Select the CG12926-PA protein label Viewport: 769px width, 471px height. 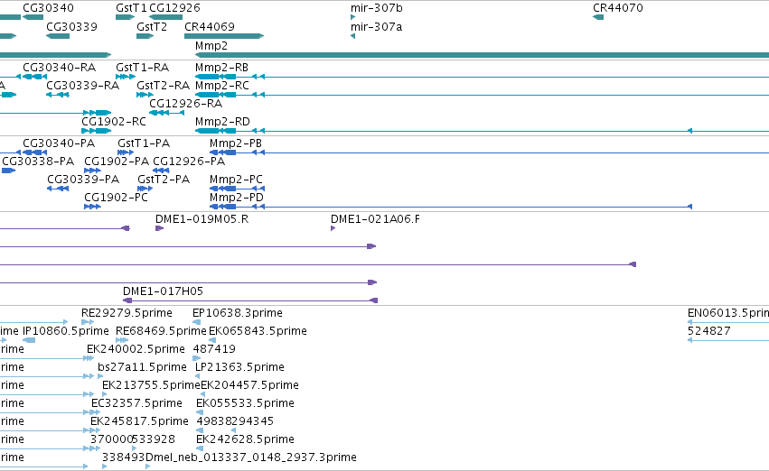click(189, 162)
